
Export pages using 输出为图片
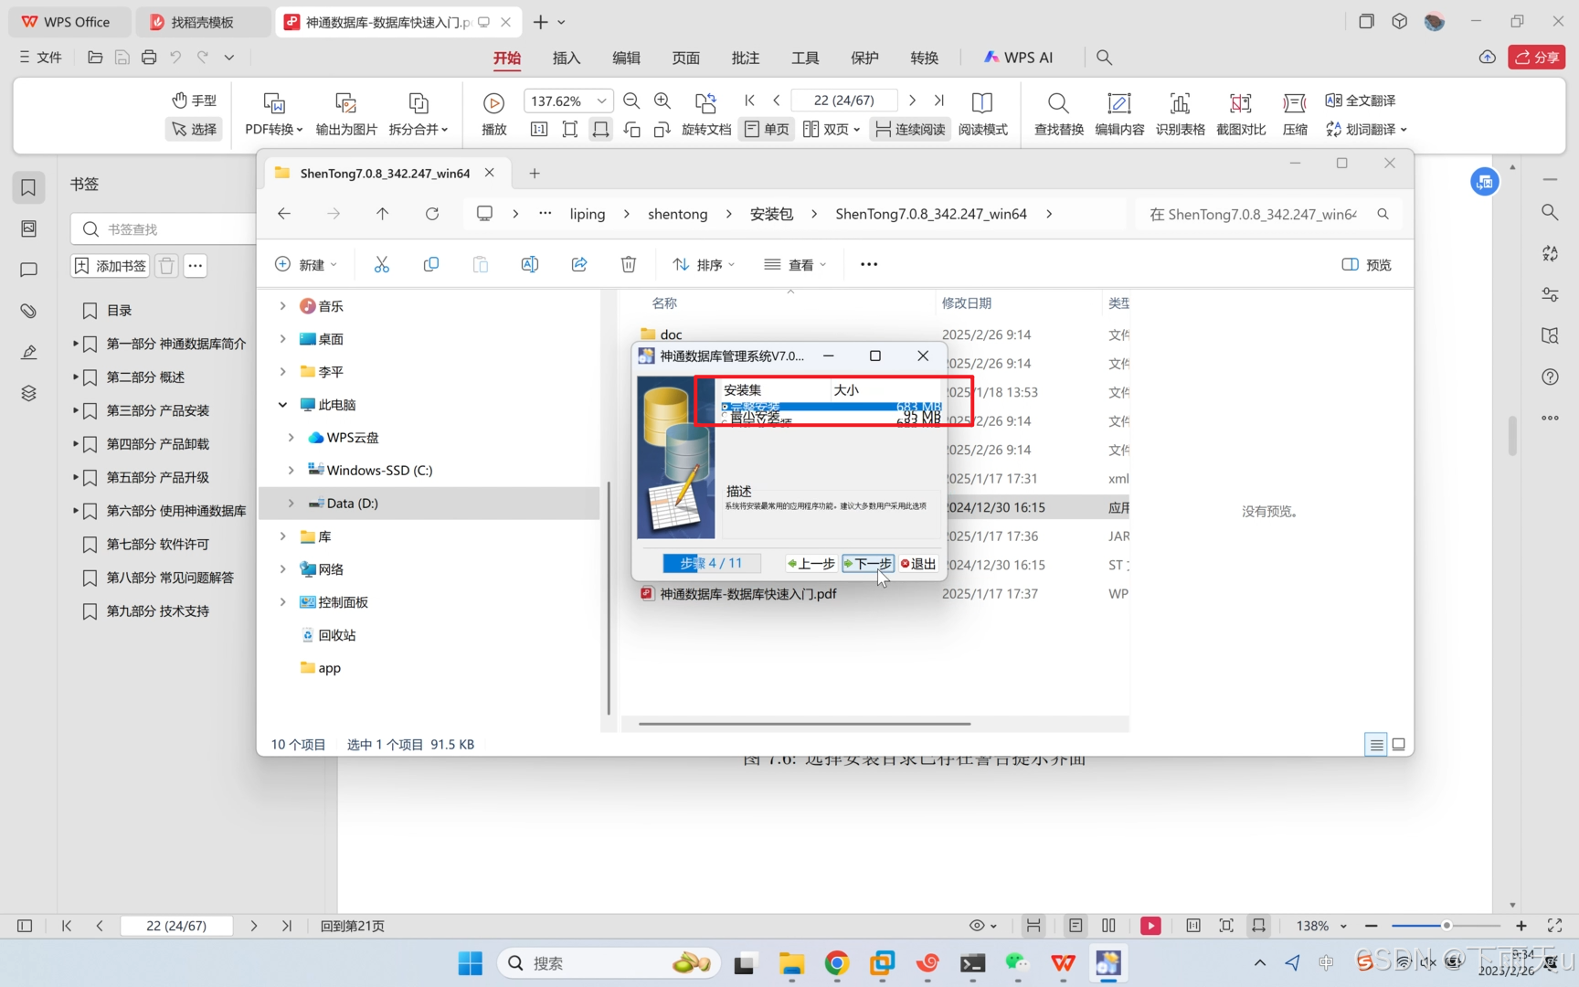[x=346, y=113]
